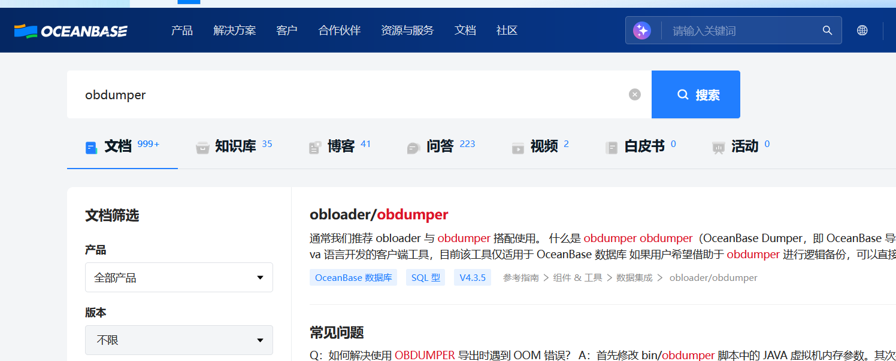896x361 pixels.
Task: Clear the obdumper search text
Action: pyautogui.click(x=634, y=94)
